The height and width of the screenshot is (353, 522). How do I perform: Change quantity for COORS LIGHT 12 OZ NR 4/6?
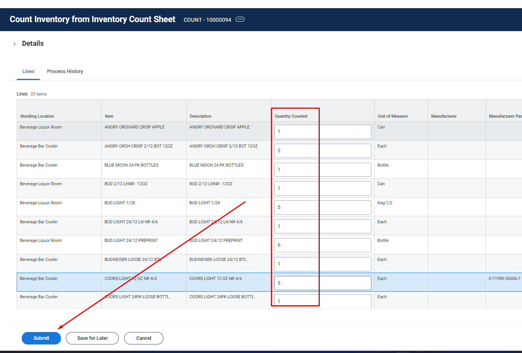(323, 283)
